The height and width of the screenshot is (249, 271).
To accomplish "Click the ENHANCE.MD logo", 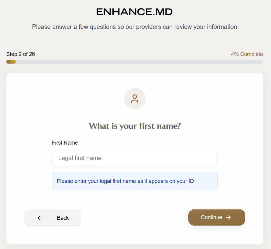I will coord(134,12).
